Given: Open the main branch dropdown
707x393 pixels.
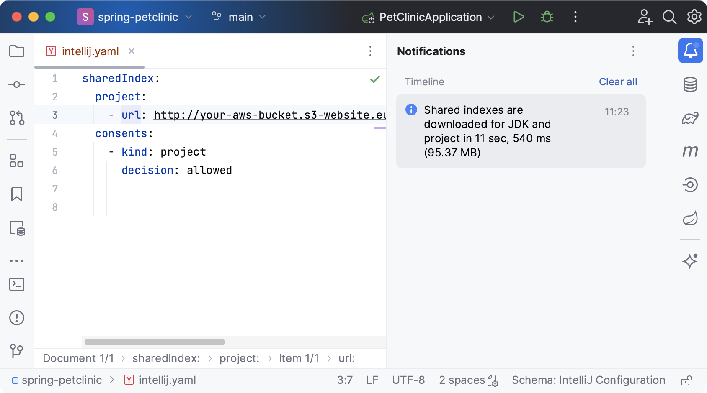Looking at the screenshot, I should [239, 17].
